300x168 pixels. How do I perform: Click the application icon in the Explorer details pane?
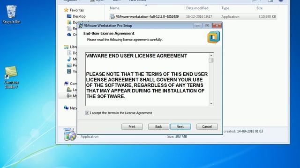point(70,134)
